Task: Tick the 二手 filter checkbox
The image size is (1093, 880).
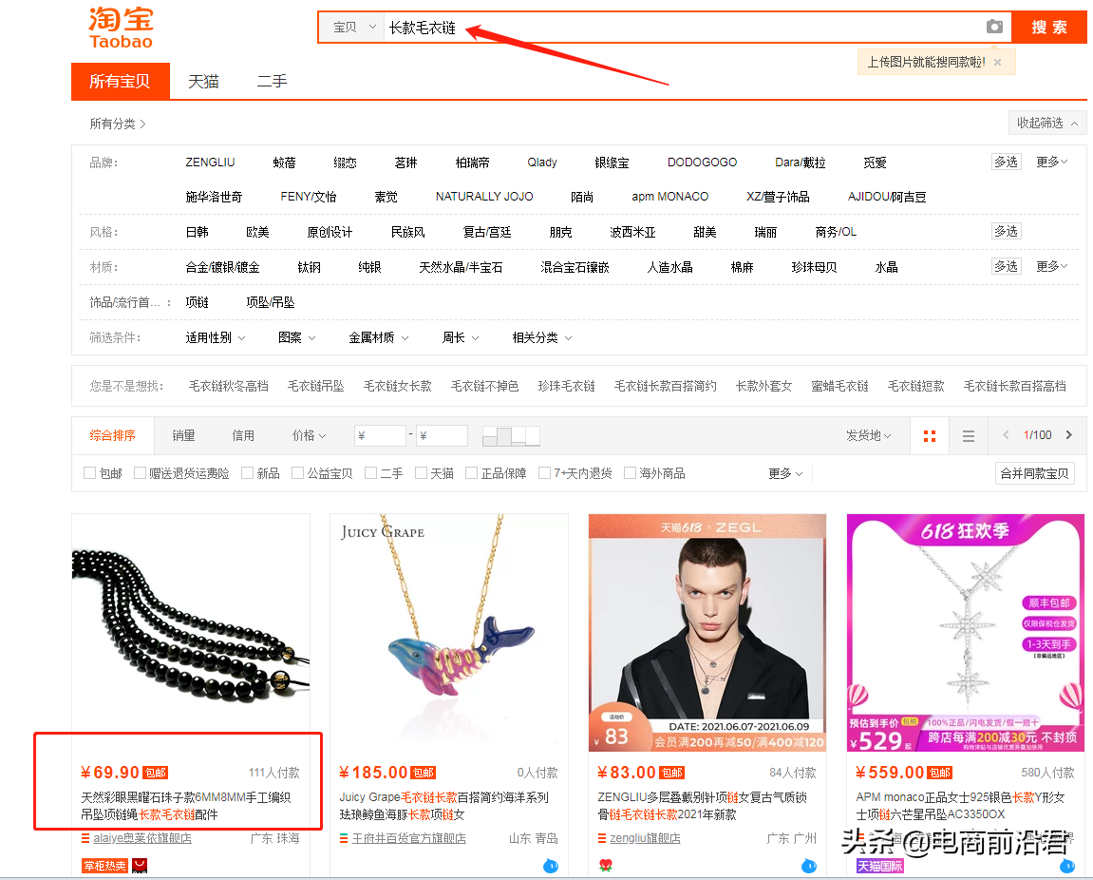Action: (370, 473)
